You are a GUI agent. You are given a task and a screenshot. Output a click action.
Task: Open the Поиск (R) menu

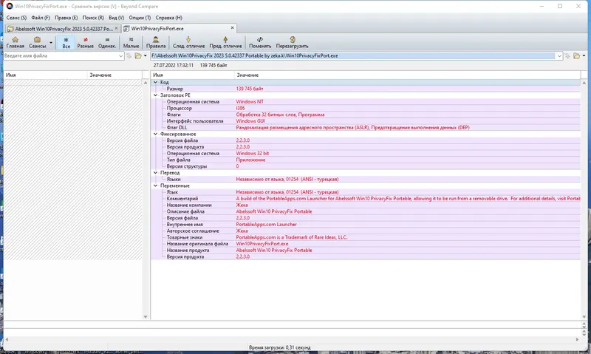[93, 18]
